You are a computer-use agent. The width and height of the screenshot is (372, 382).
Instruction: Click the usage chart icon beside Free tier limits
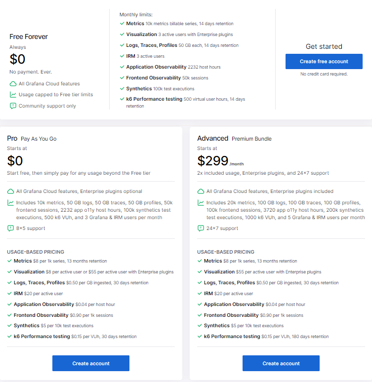tap(13, 95)
